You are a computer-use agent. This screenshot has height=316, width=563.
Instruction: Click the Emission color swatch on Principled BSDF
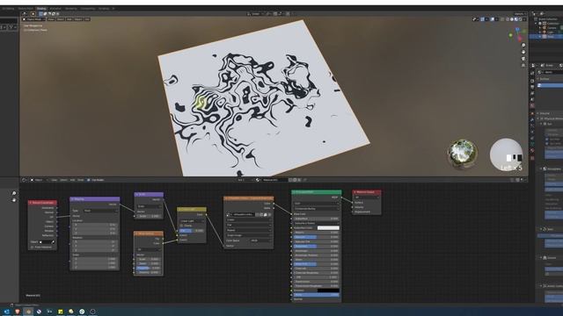coord(328,291)
